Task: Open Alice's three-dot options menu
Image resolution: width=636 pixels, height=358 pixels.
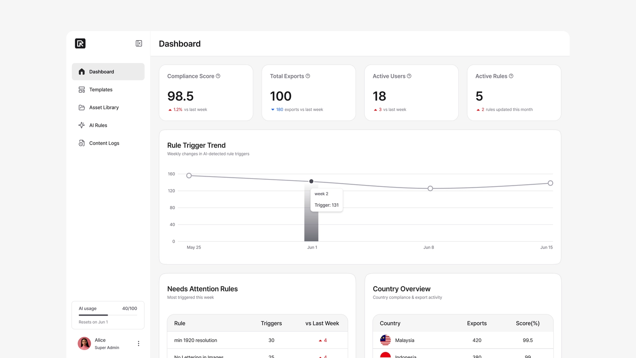Action: 138,344
